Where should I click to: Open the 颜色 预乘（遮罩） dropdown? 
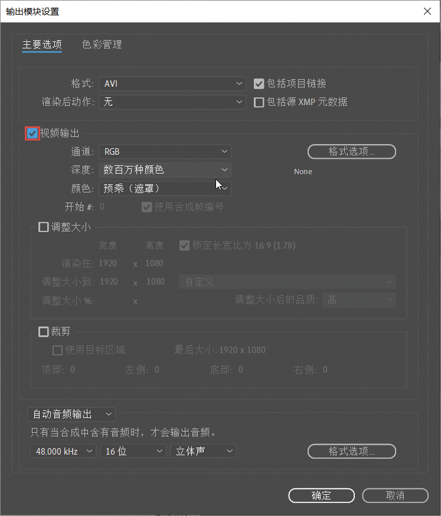[165, 188]
